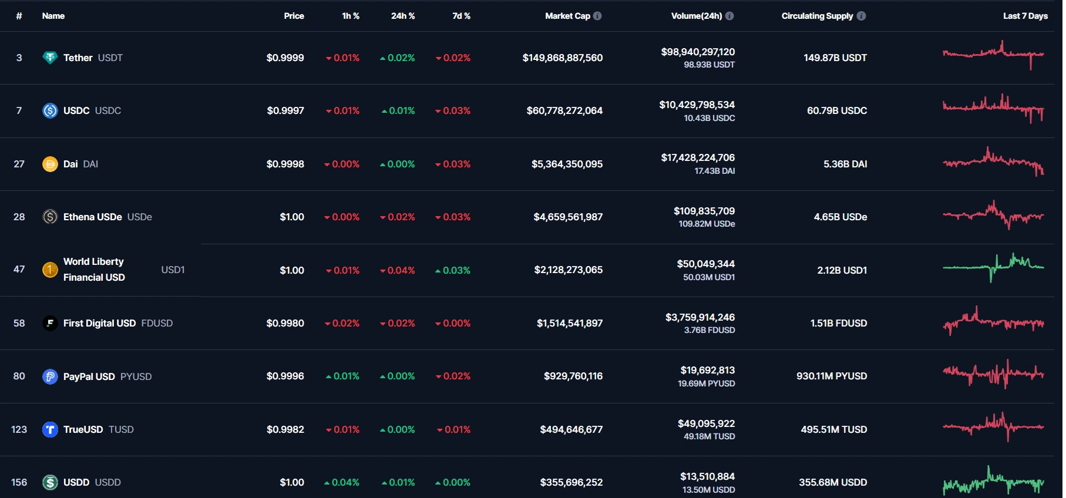Open Tether's 7-day sparkline chart
Viewport: 1066px width, 498px height.
(993, 55)
